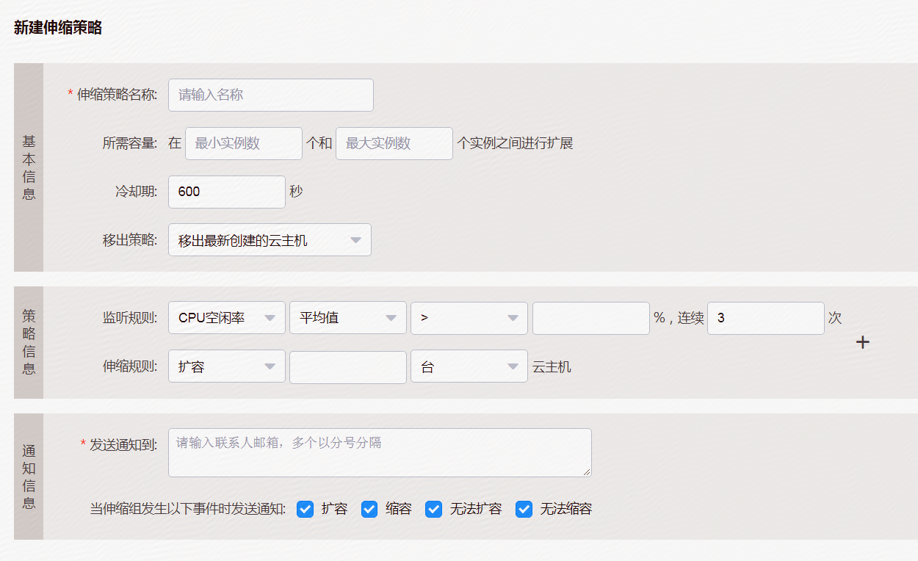
Task: Open the comparison operator > dropdown
Action: (x=469, y=317)
